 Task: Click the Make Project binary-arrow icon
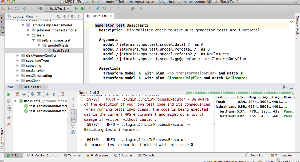[x=40, y=9]
